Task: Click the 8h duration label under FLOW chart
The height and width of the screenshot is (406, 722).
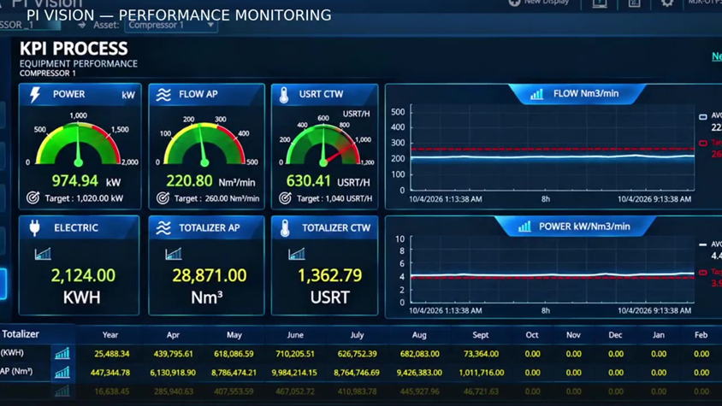Action: point(546,199)
